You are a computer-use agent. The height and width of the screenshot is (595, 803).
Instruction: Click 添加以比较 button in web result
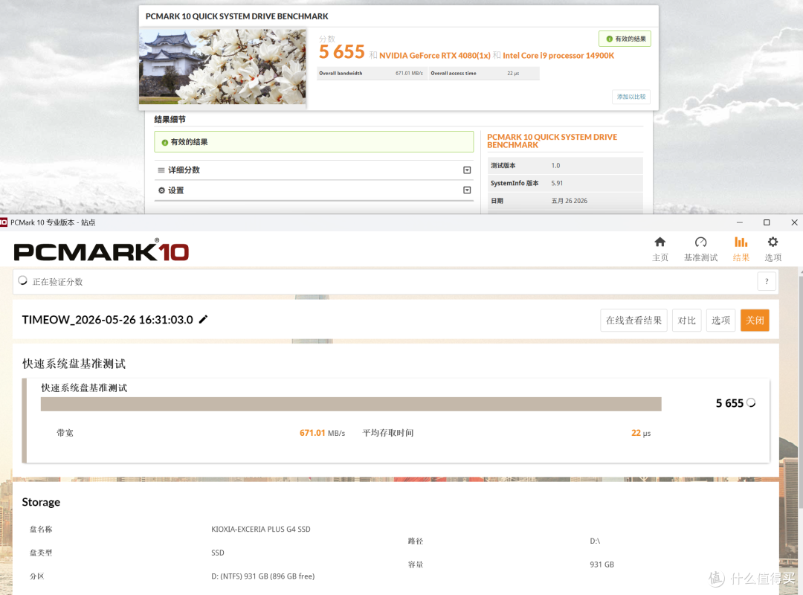coord(631,97)
